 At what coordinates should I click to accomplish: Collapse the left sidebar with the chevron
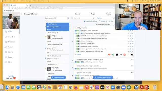click(x=11, y=72)
